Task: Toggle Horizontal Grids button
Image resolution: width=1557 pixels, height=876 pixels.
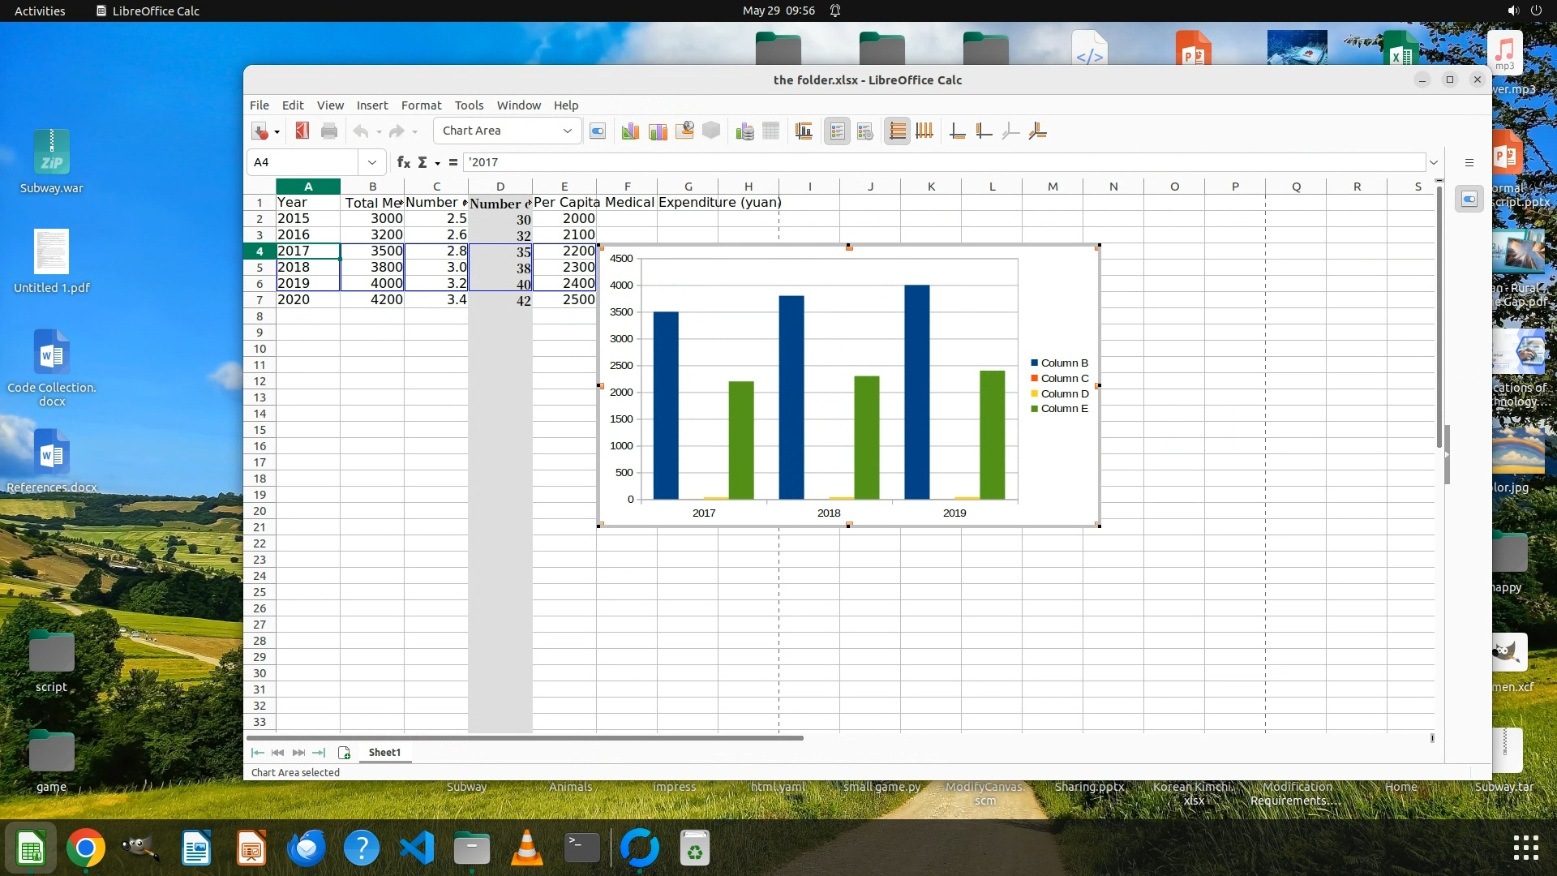Action: click(x=897, y=131)
